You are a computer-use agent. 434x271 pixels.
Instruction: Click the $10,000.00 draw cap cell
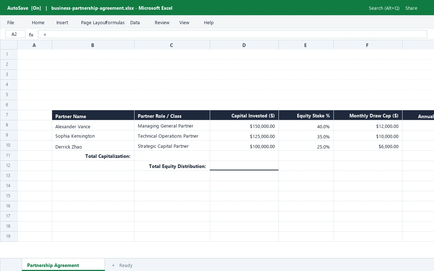click(x=368, y=135)
